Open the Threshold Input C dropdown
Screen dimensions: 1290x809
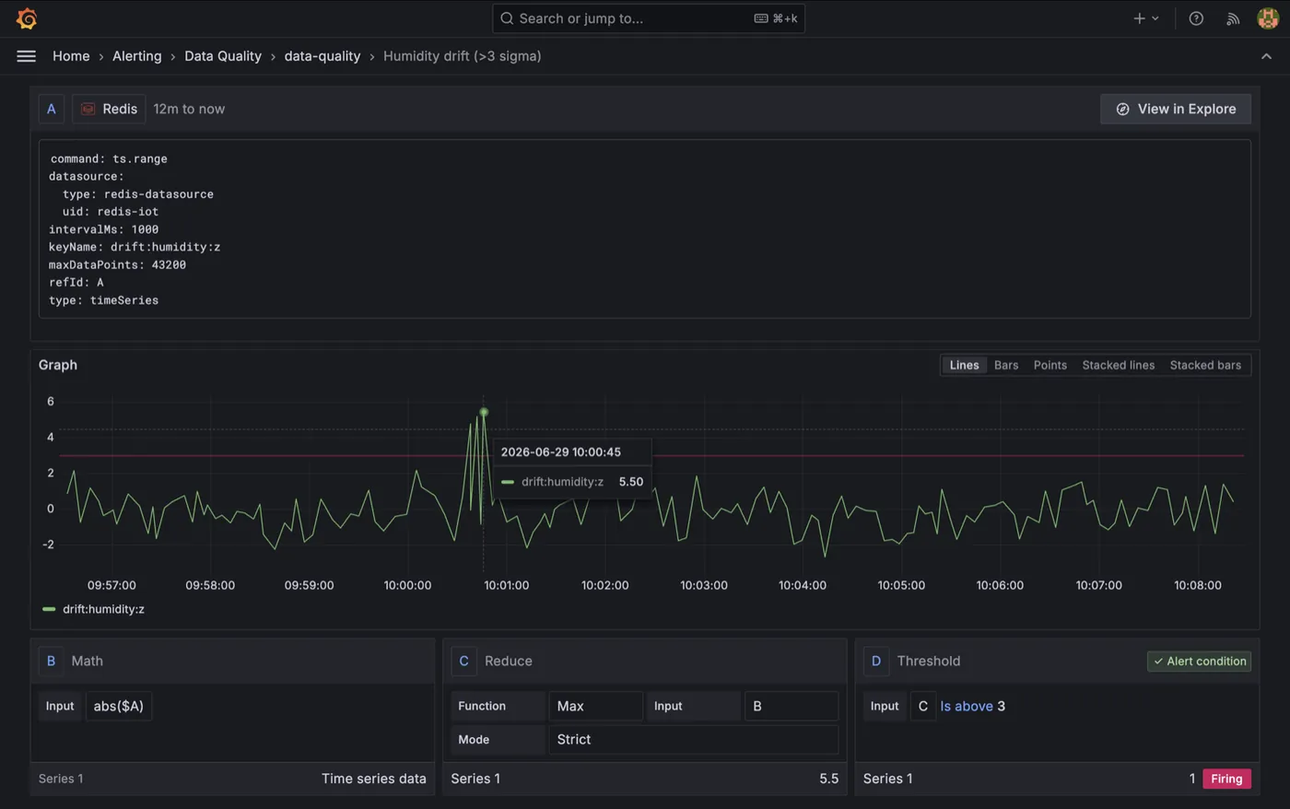(923, 706)
